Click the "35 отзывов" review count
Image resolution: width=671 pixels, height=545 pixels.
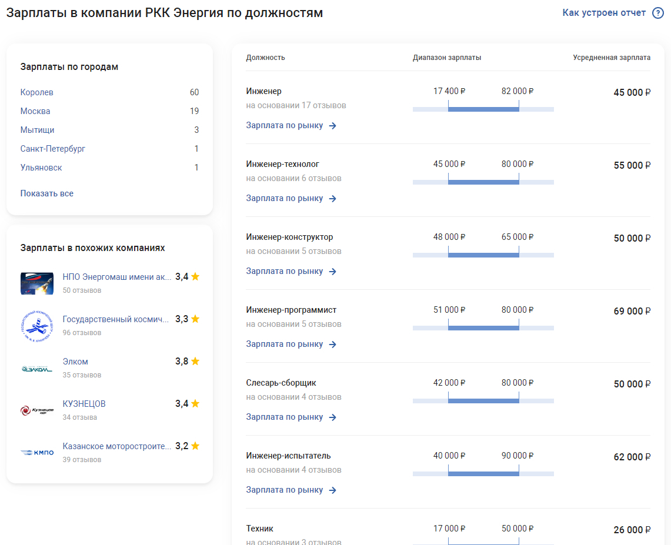click(x=82, y=375)
